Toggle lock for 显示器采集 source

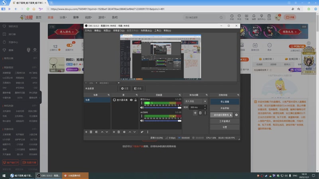click(136, 100)
